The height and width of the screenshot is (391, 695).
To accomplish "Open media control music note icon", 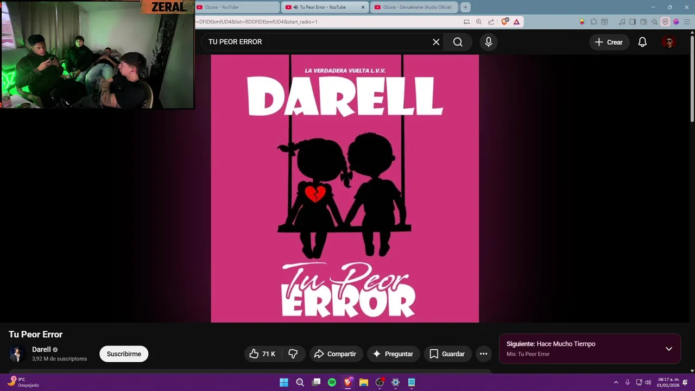I will click(622, 22).
